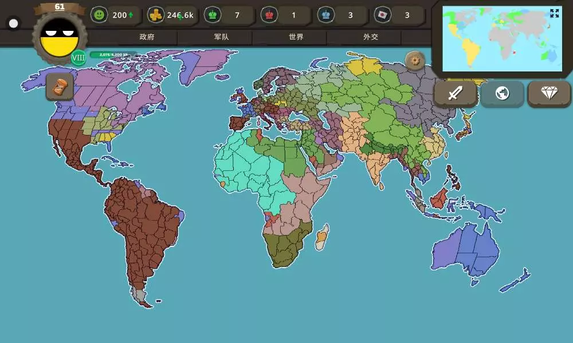573x343 pixels.
Task: Open the diamond premium shop
Action: pos(548,93)
